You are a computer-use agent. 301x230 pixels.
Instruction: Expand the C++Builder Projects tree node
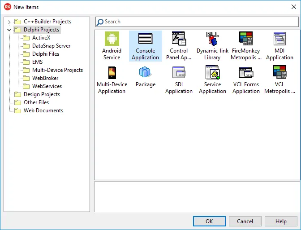click(x=9, y=22)
